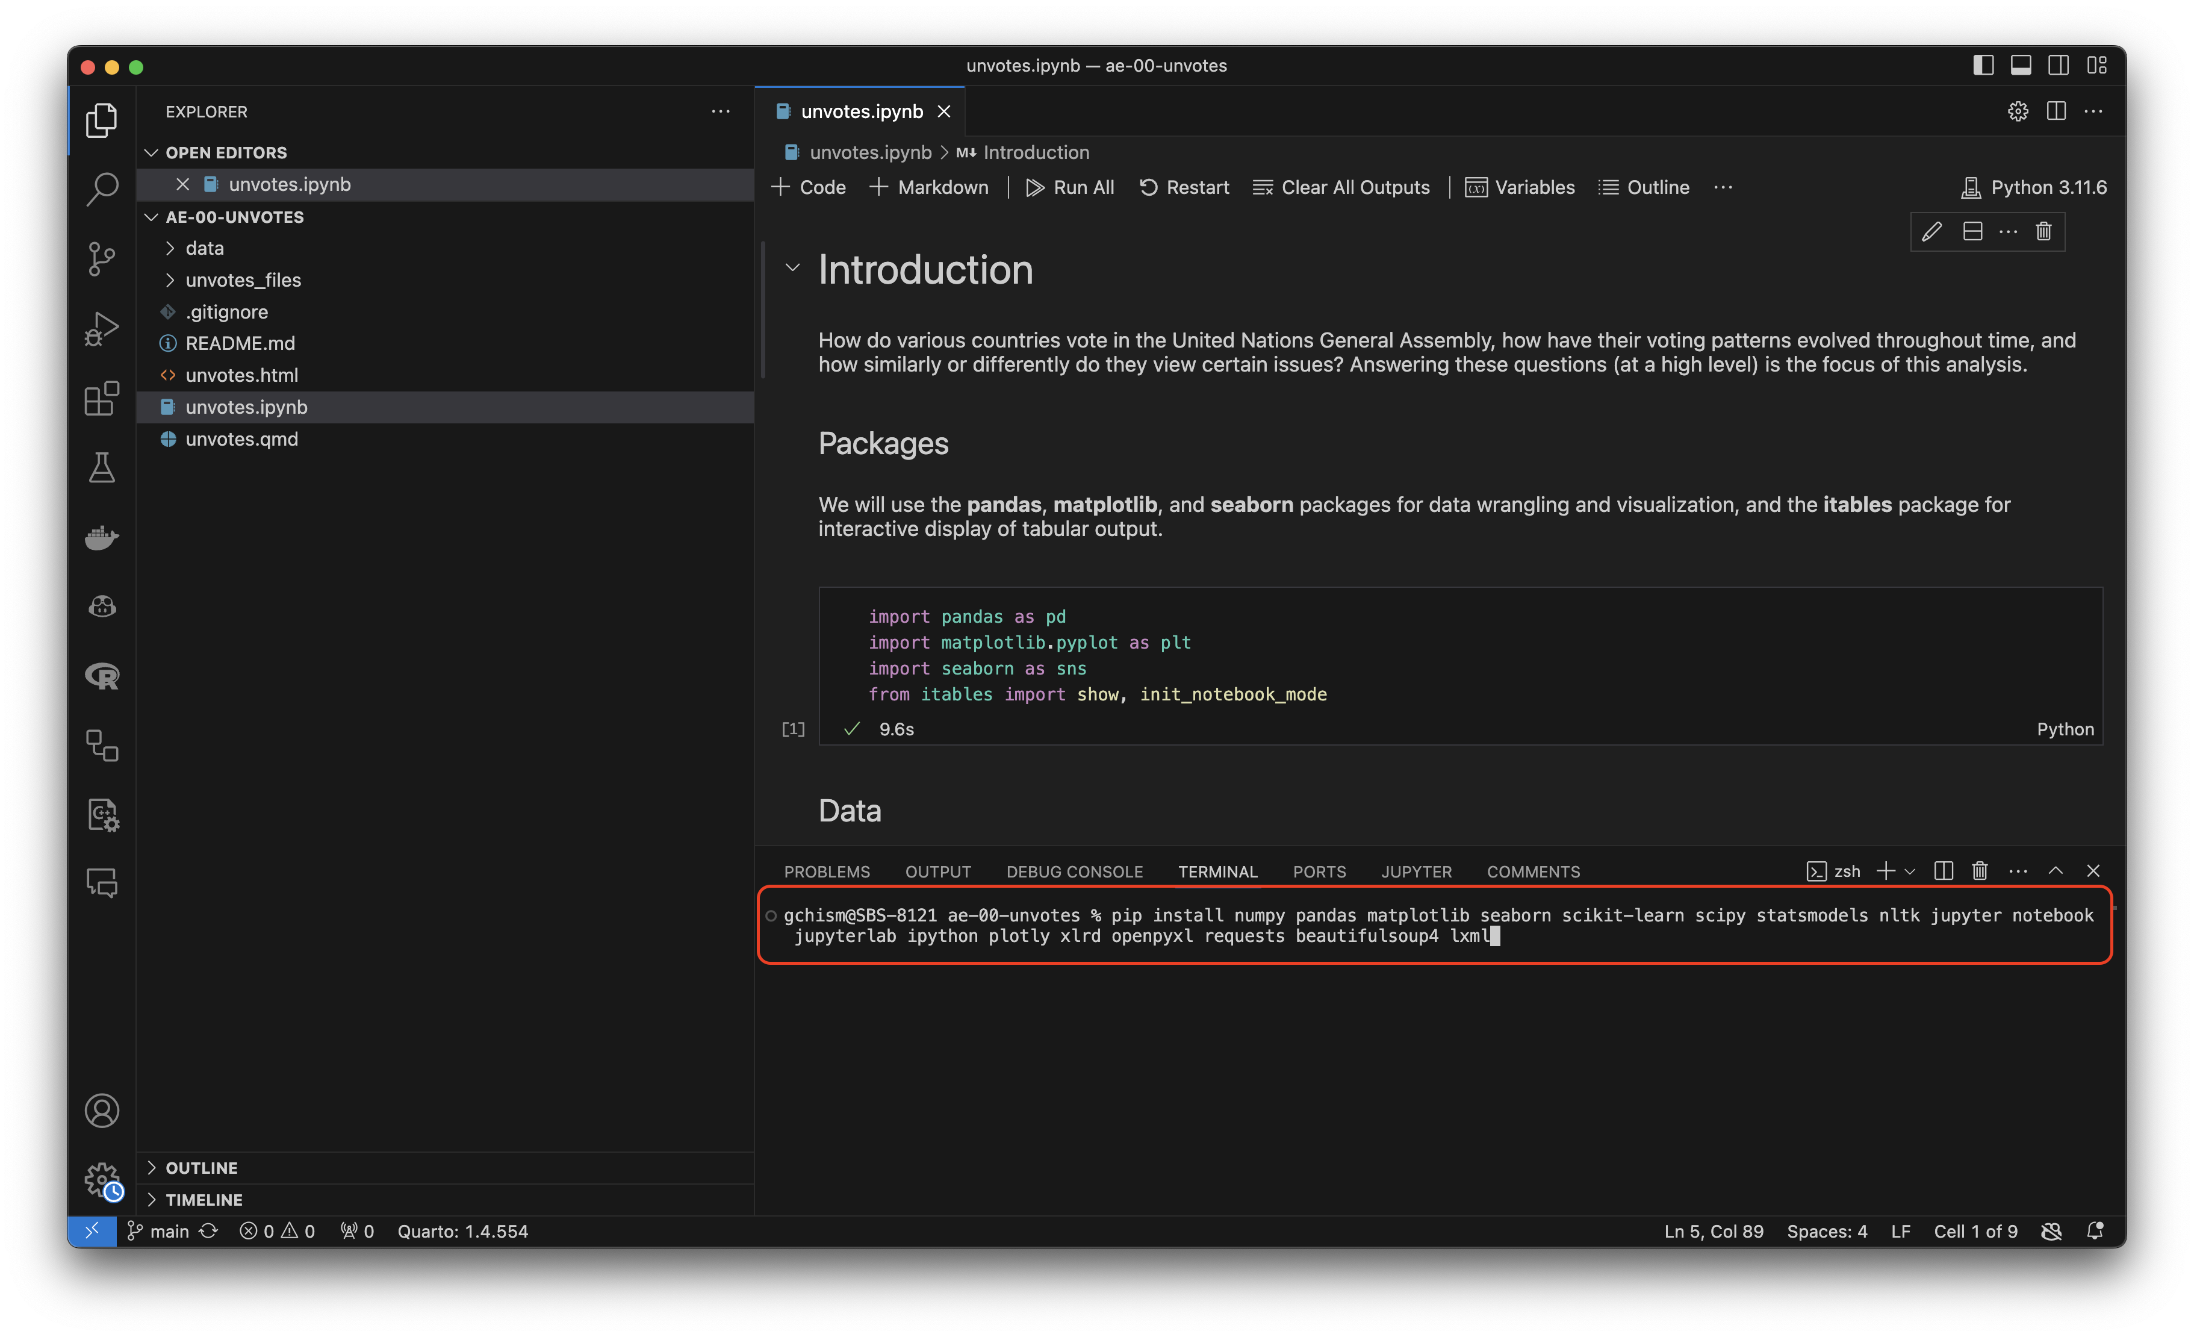The width and height of the screenshot is (2194, 1337).
Task: Toggle the secondary side bar
Action: (x=2058, y=65)
